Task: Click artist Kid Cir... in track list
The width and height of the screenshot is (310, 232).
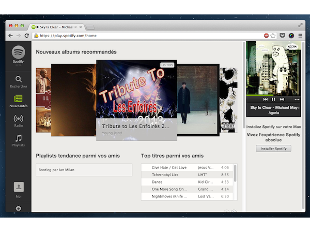Action: pos(206,182)
